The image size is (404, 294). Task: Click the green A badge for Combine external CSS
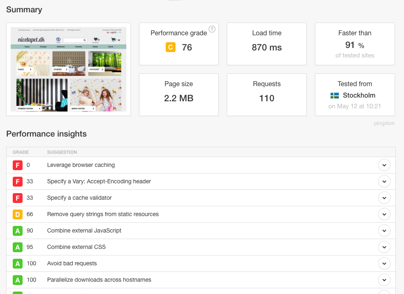[18, 247]
